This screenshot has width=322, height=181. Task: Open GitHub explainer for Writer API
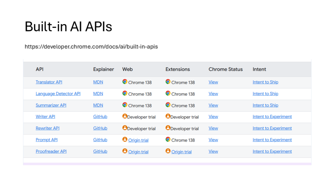tap(100, 117)
